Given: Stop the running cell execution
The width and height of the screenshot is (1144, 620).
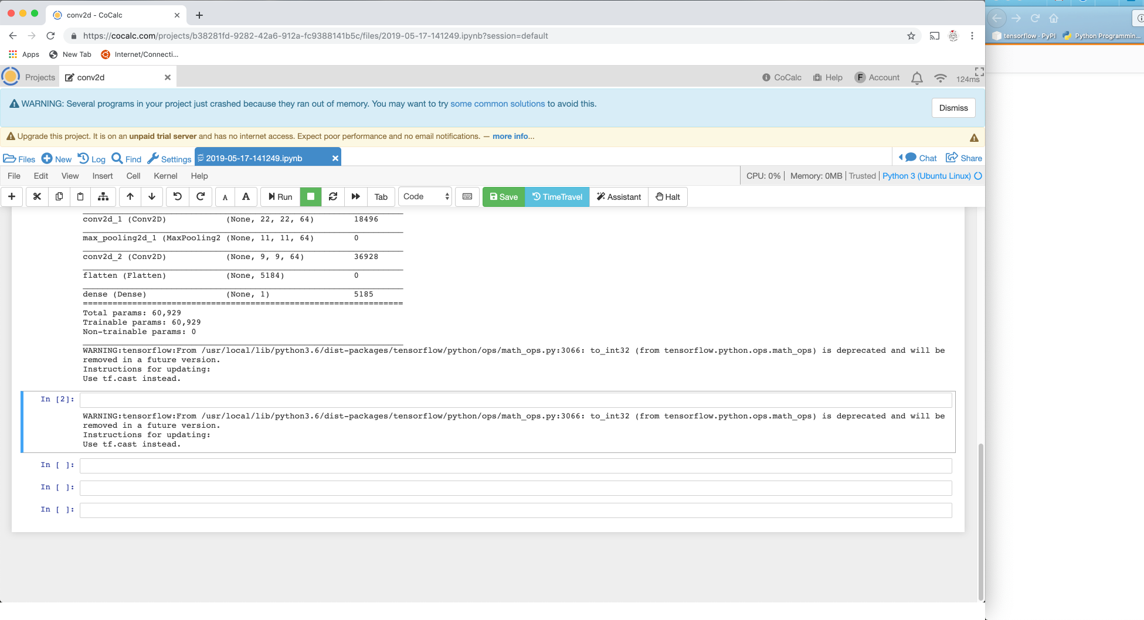Looking at the screenshot, I should pyautogui.click(x=310, y=196).
